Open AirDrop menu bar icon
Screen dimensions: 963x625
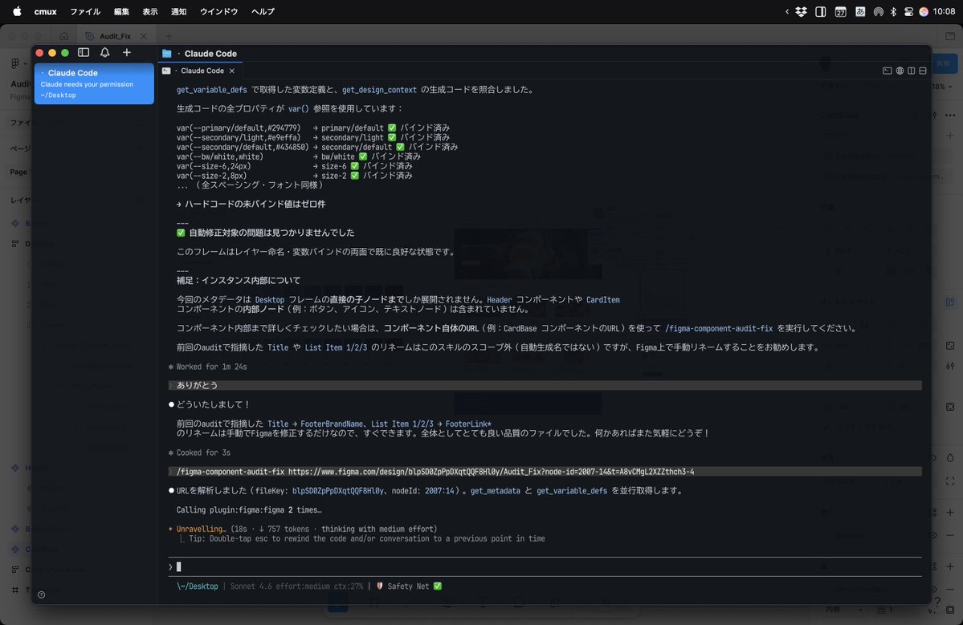click(878, 11)
